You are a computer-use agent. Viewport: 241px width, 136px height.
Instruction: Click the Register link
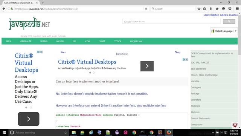pos(214,15)
